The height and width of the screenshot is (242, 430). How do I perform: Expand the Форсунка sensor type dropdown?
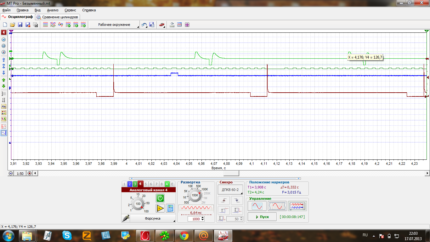(153, 218)
